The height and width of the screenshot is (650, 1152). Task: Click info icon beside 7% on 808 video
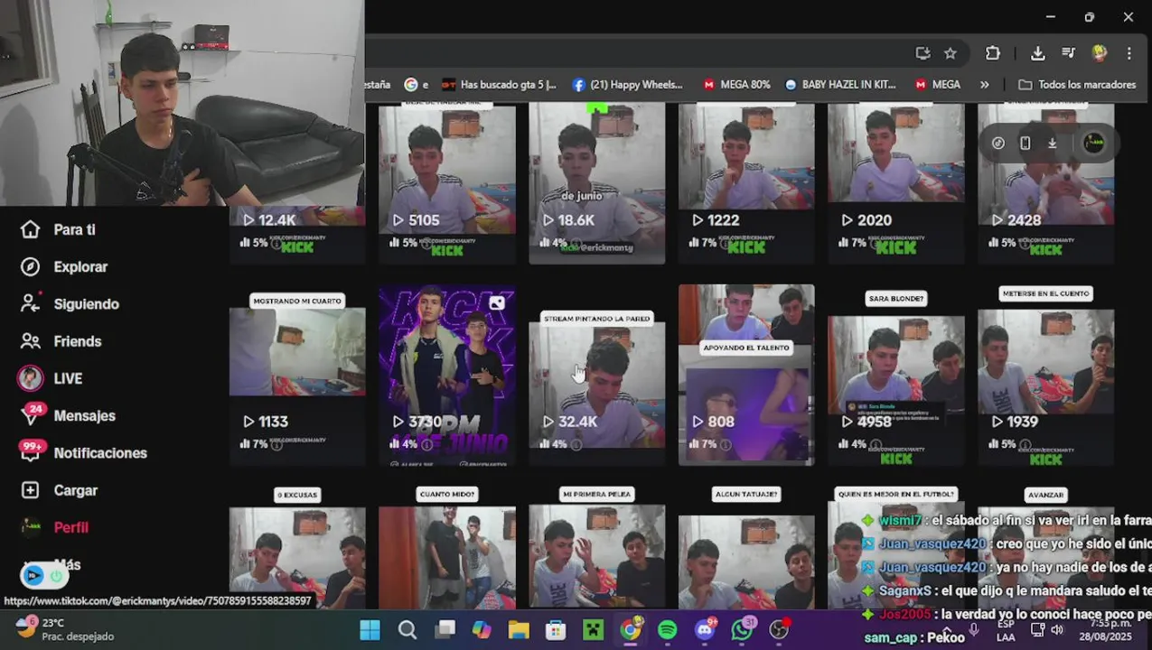(x=726, y=444)
